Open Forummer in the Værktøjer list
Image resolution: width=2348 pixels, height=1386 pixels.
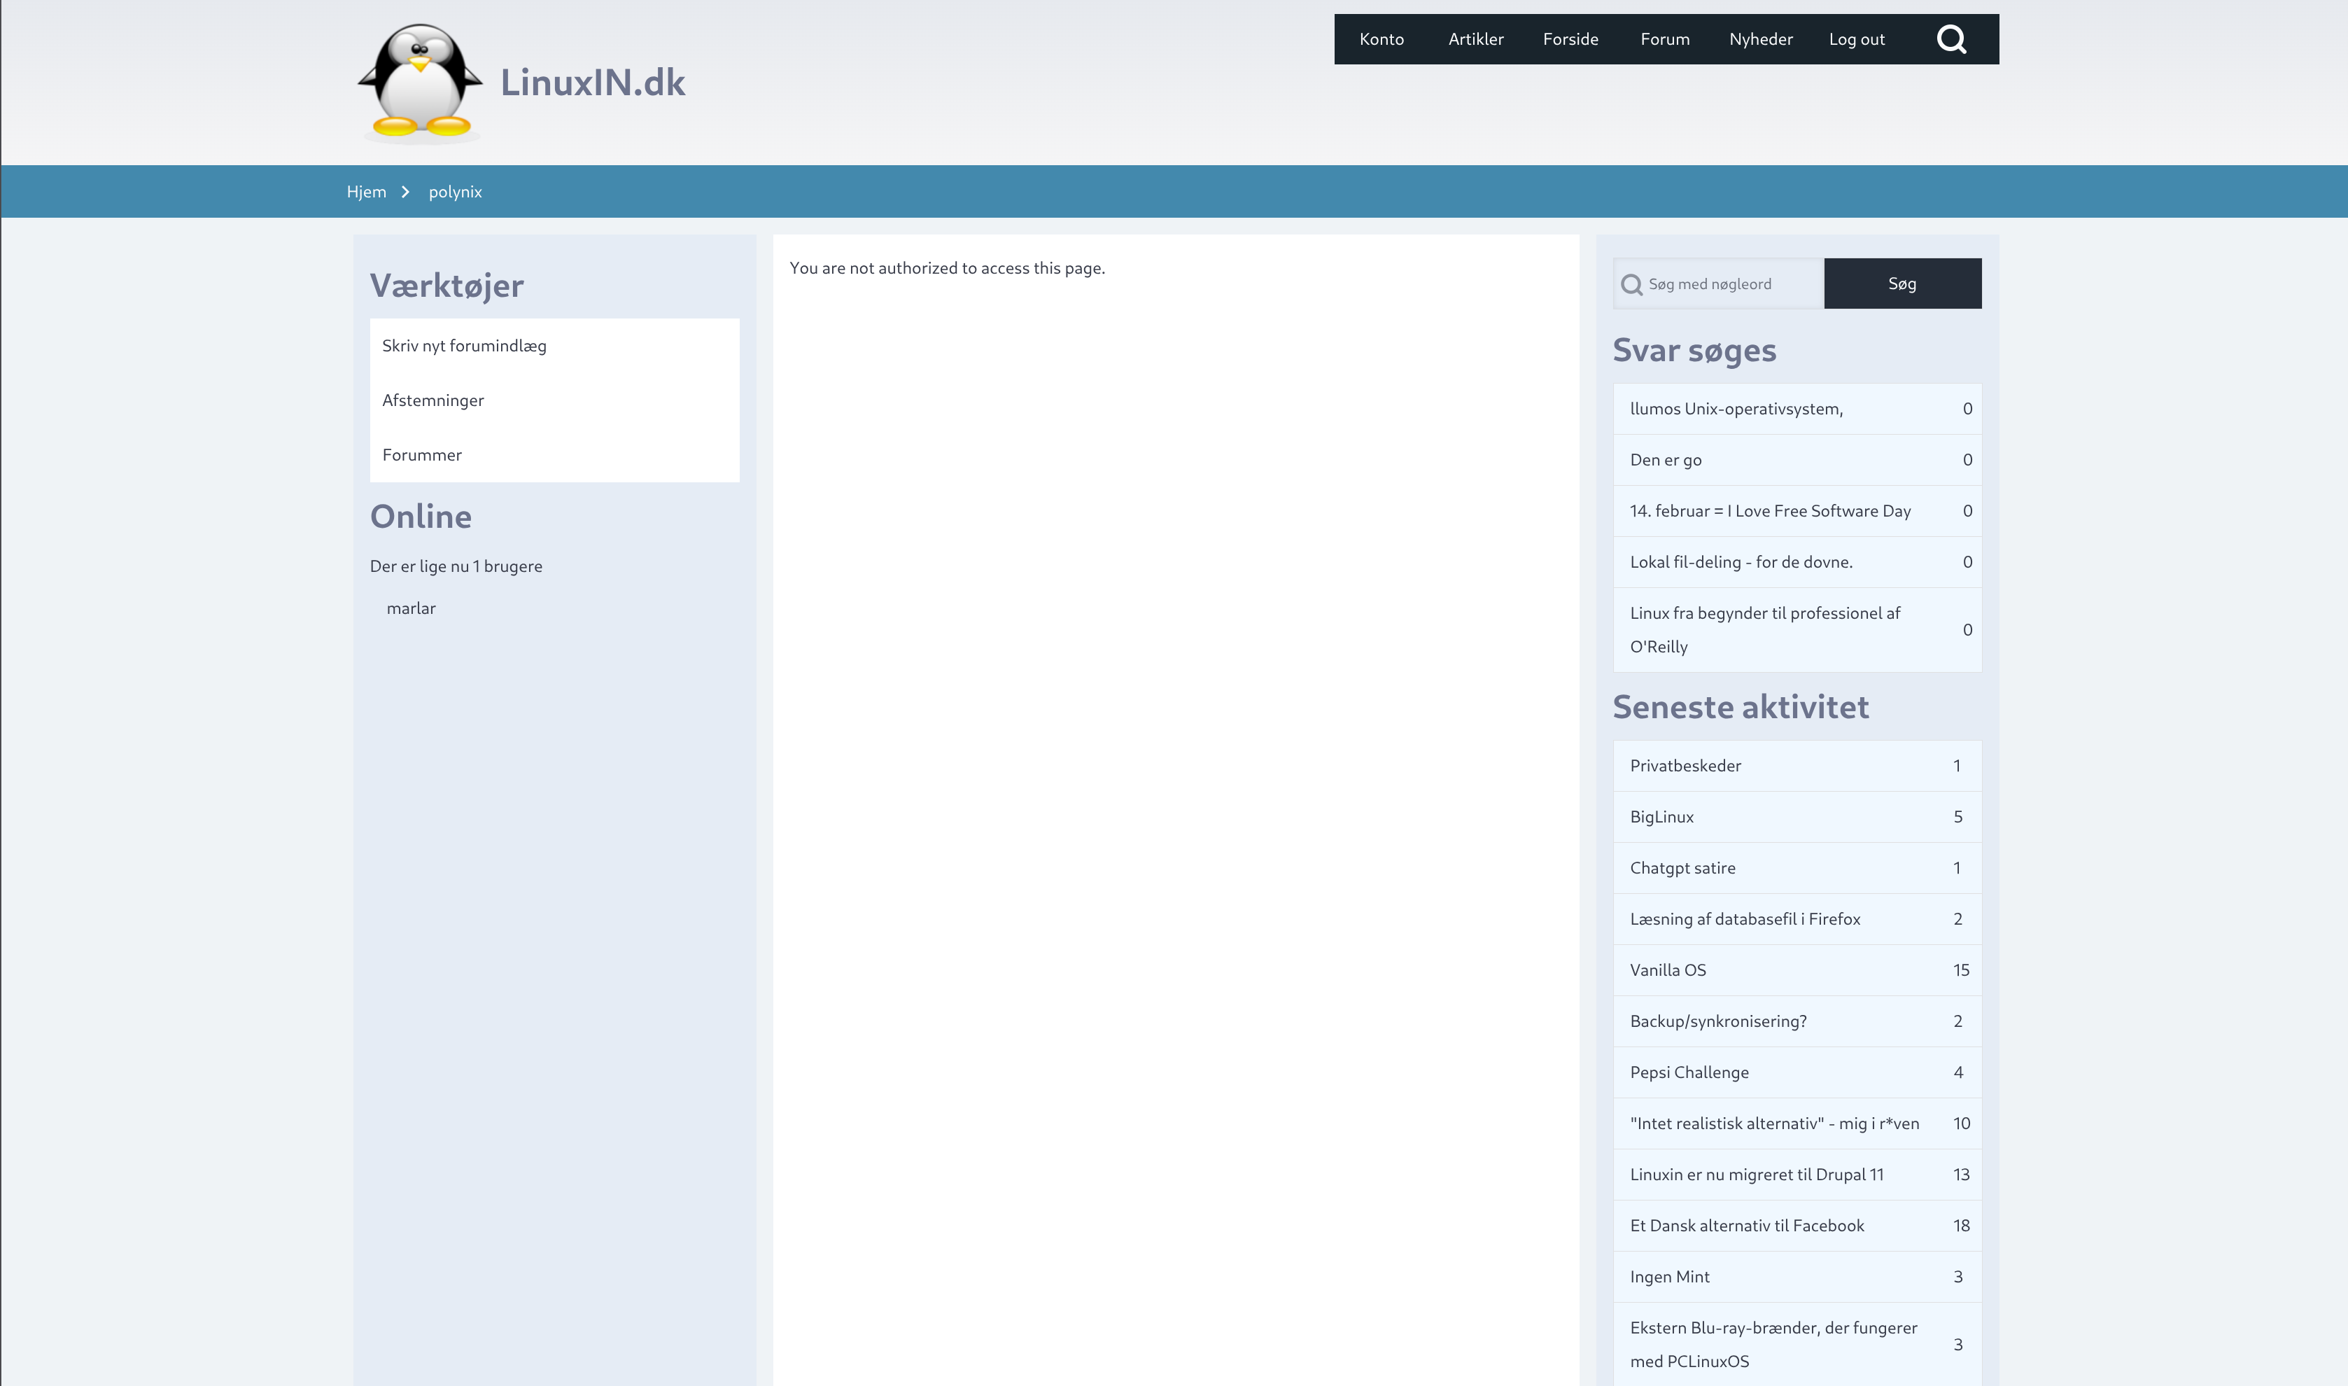coord(421,455)
